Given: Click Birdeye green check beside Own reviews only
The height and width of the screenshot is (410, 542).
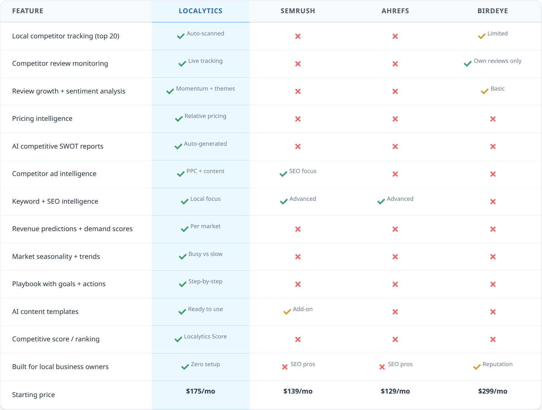Looking at the screenshot, I should click(468, 64).
